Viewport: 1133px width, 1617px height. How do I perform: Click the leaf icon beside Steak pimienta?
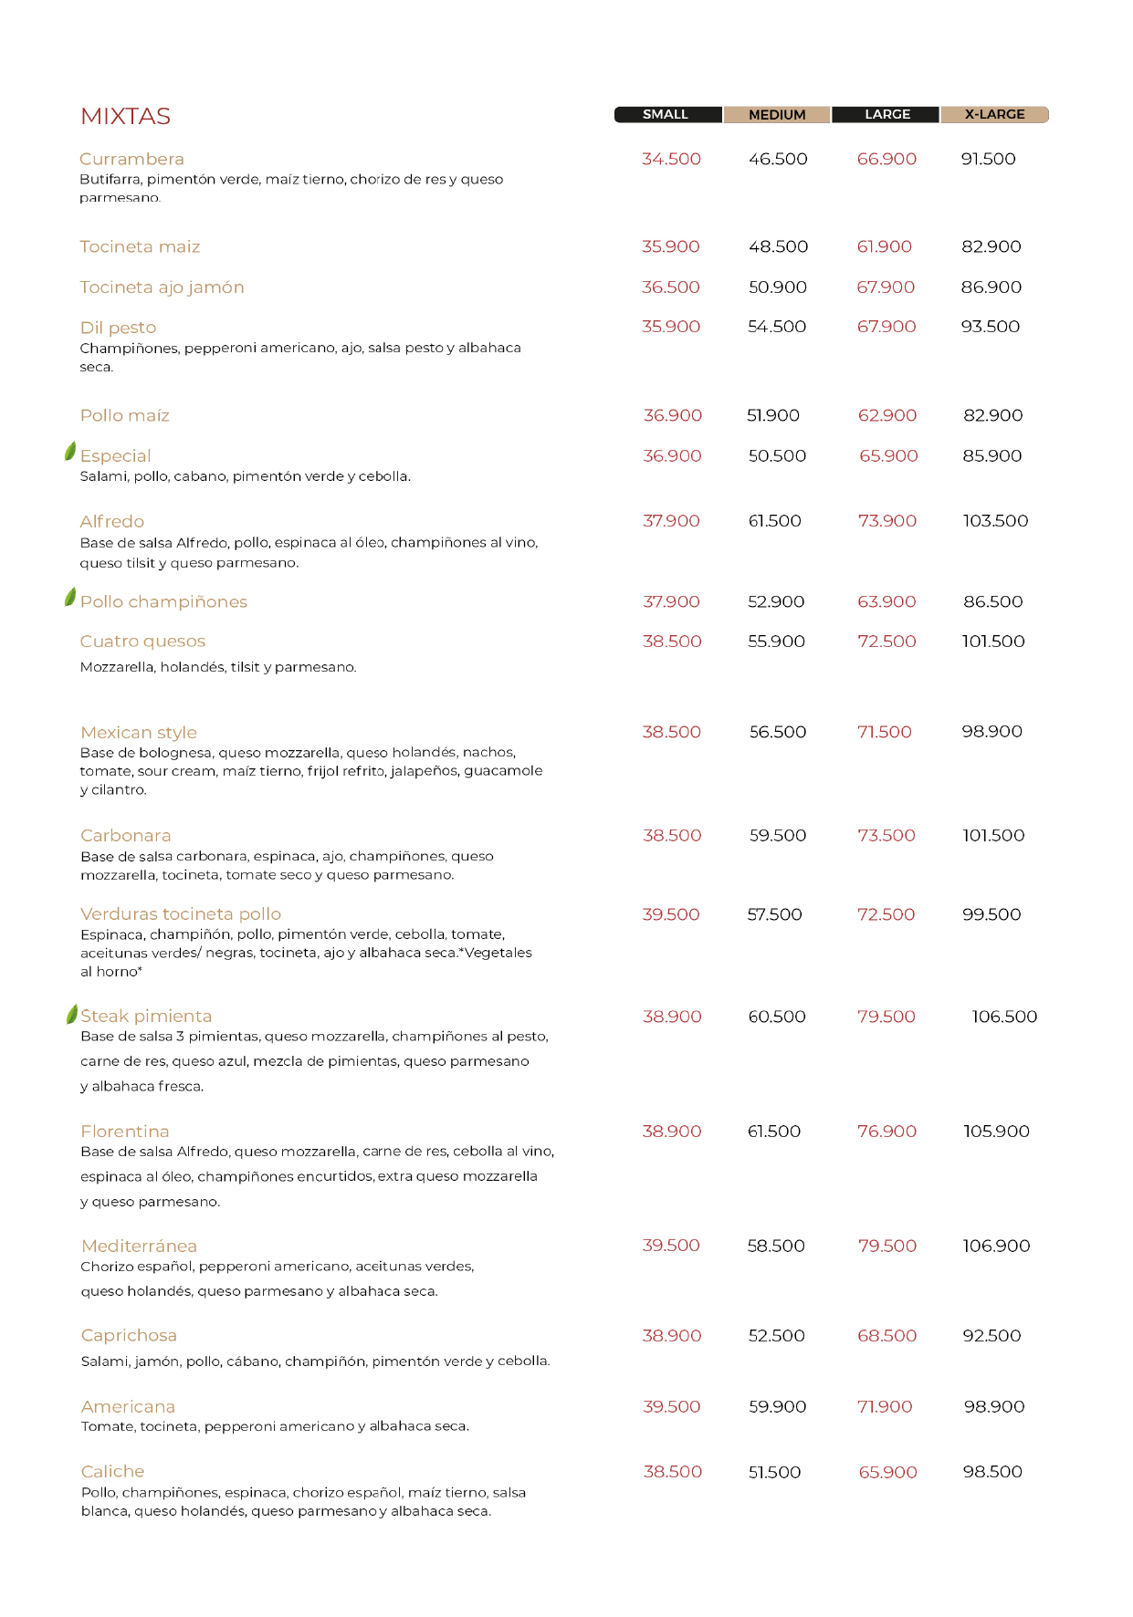[71, 1014]
